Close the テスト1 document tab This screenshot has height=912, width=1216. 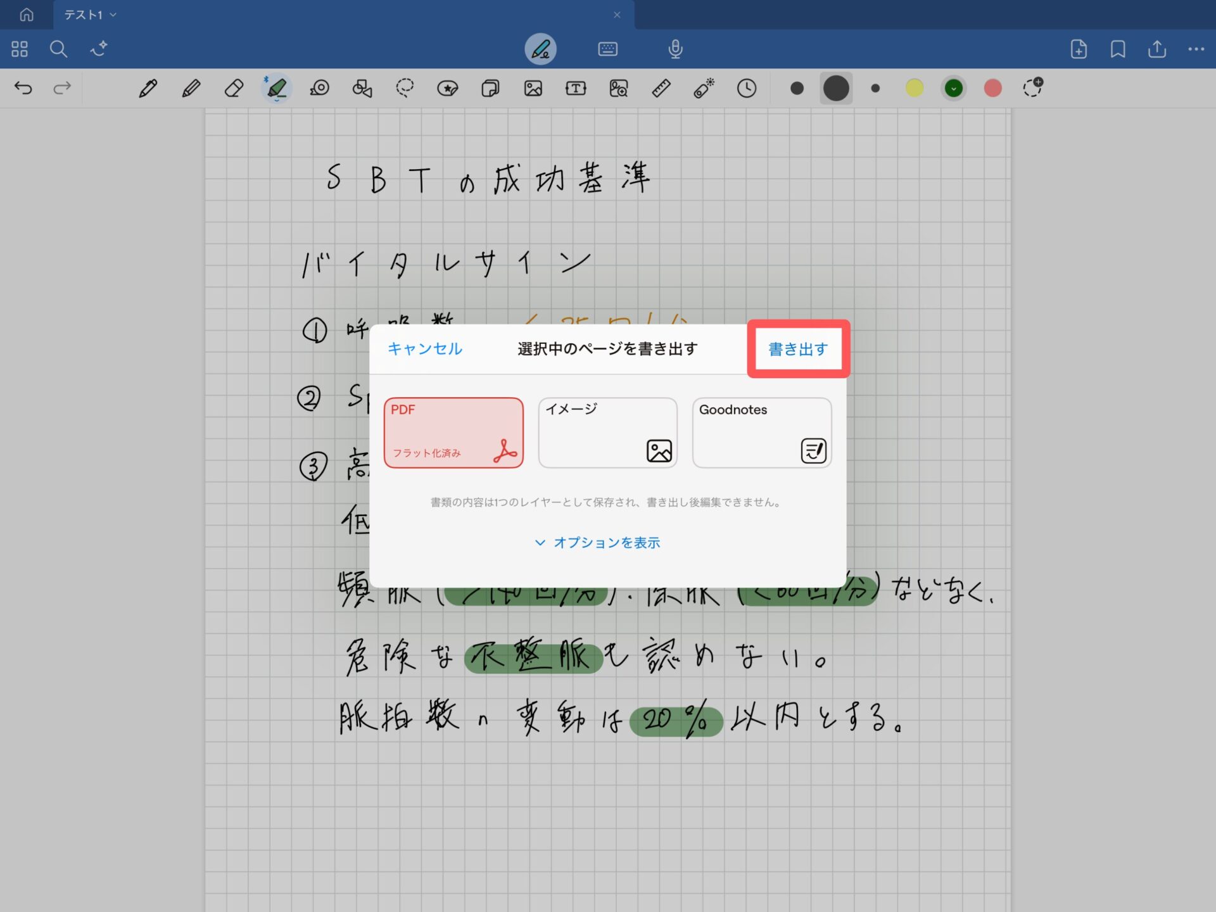pos(617,15)
